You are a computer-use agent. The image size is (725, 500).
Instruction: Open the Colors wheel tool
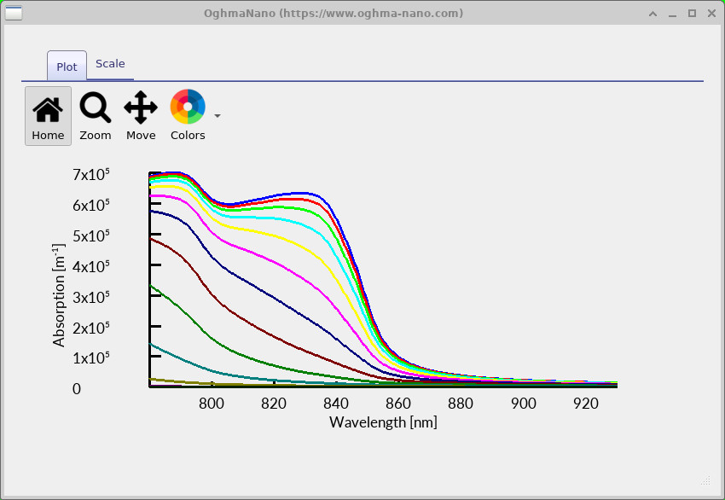tap(188, 116)
